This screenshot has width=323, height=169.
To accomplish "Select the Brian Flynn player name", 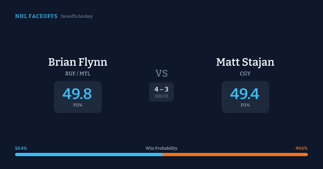I will (78, 62).
